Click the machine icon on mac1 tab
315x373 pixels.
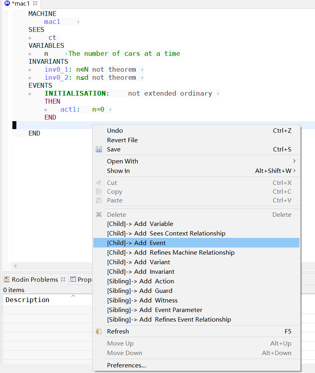click(x=8, y=3)
